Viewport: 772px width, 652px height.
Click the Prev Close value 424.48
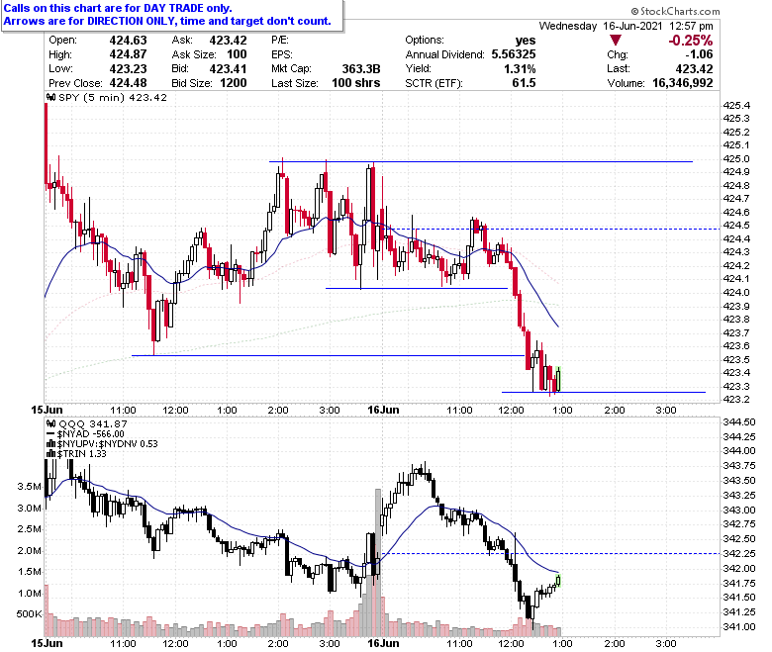point(128,83)
